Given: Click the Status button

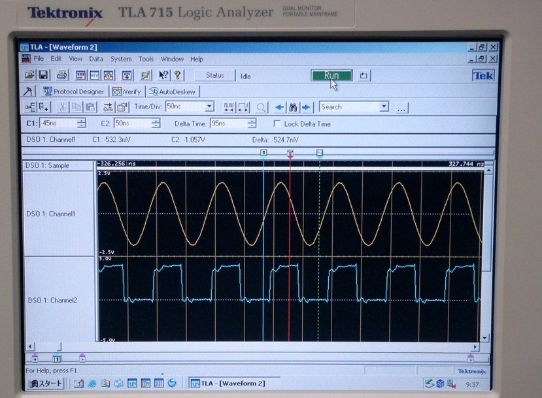Looking at the screenshot, I should point(214,75).
